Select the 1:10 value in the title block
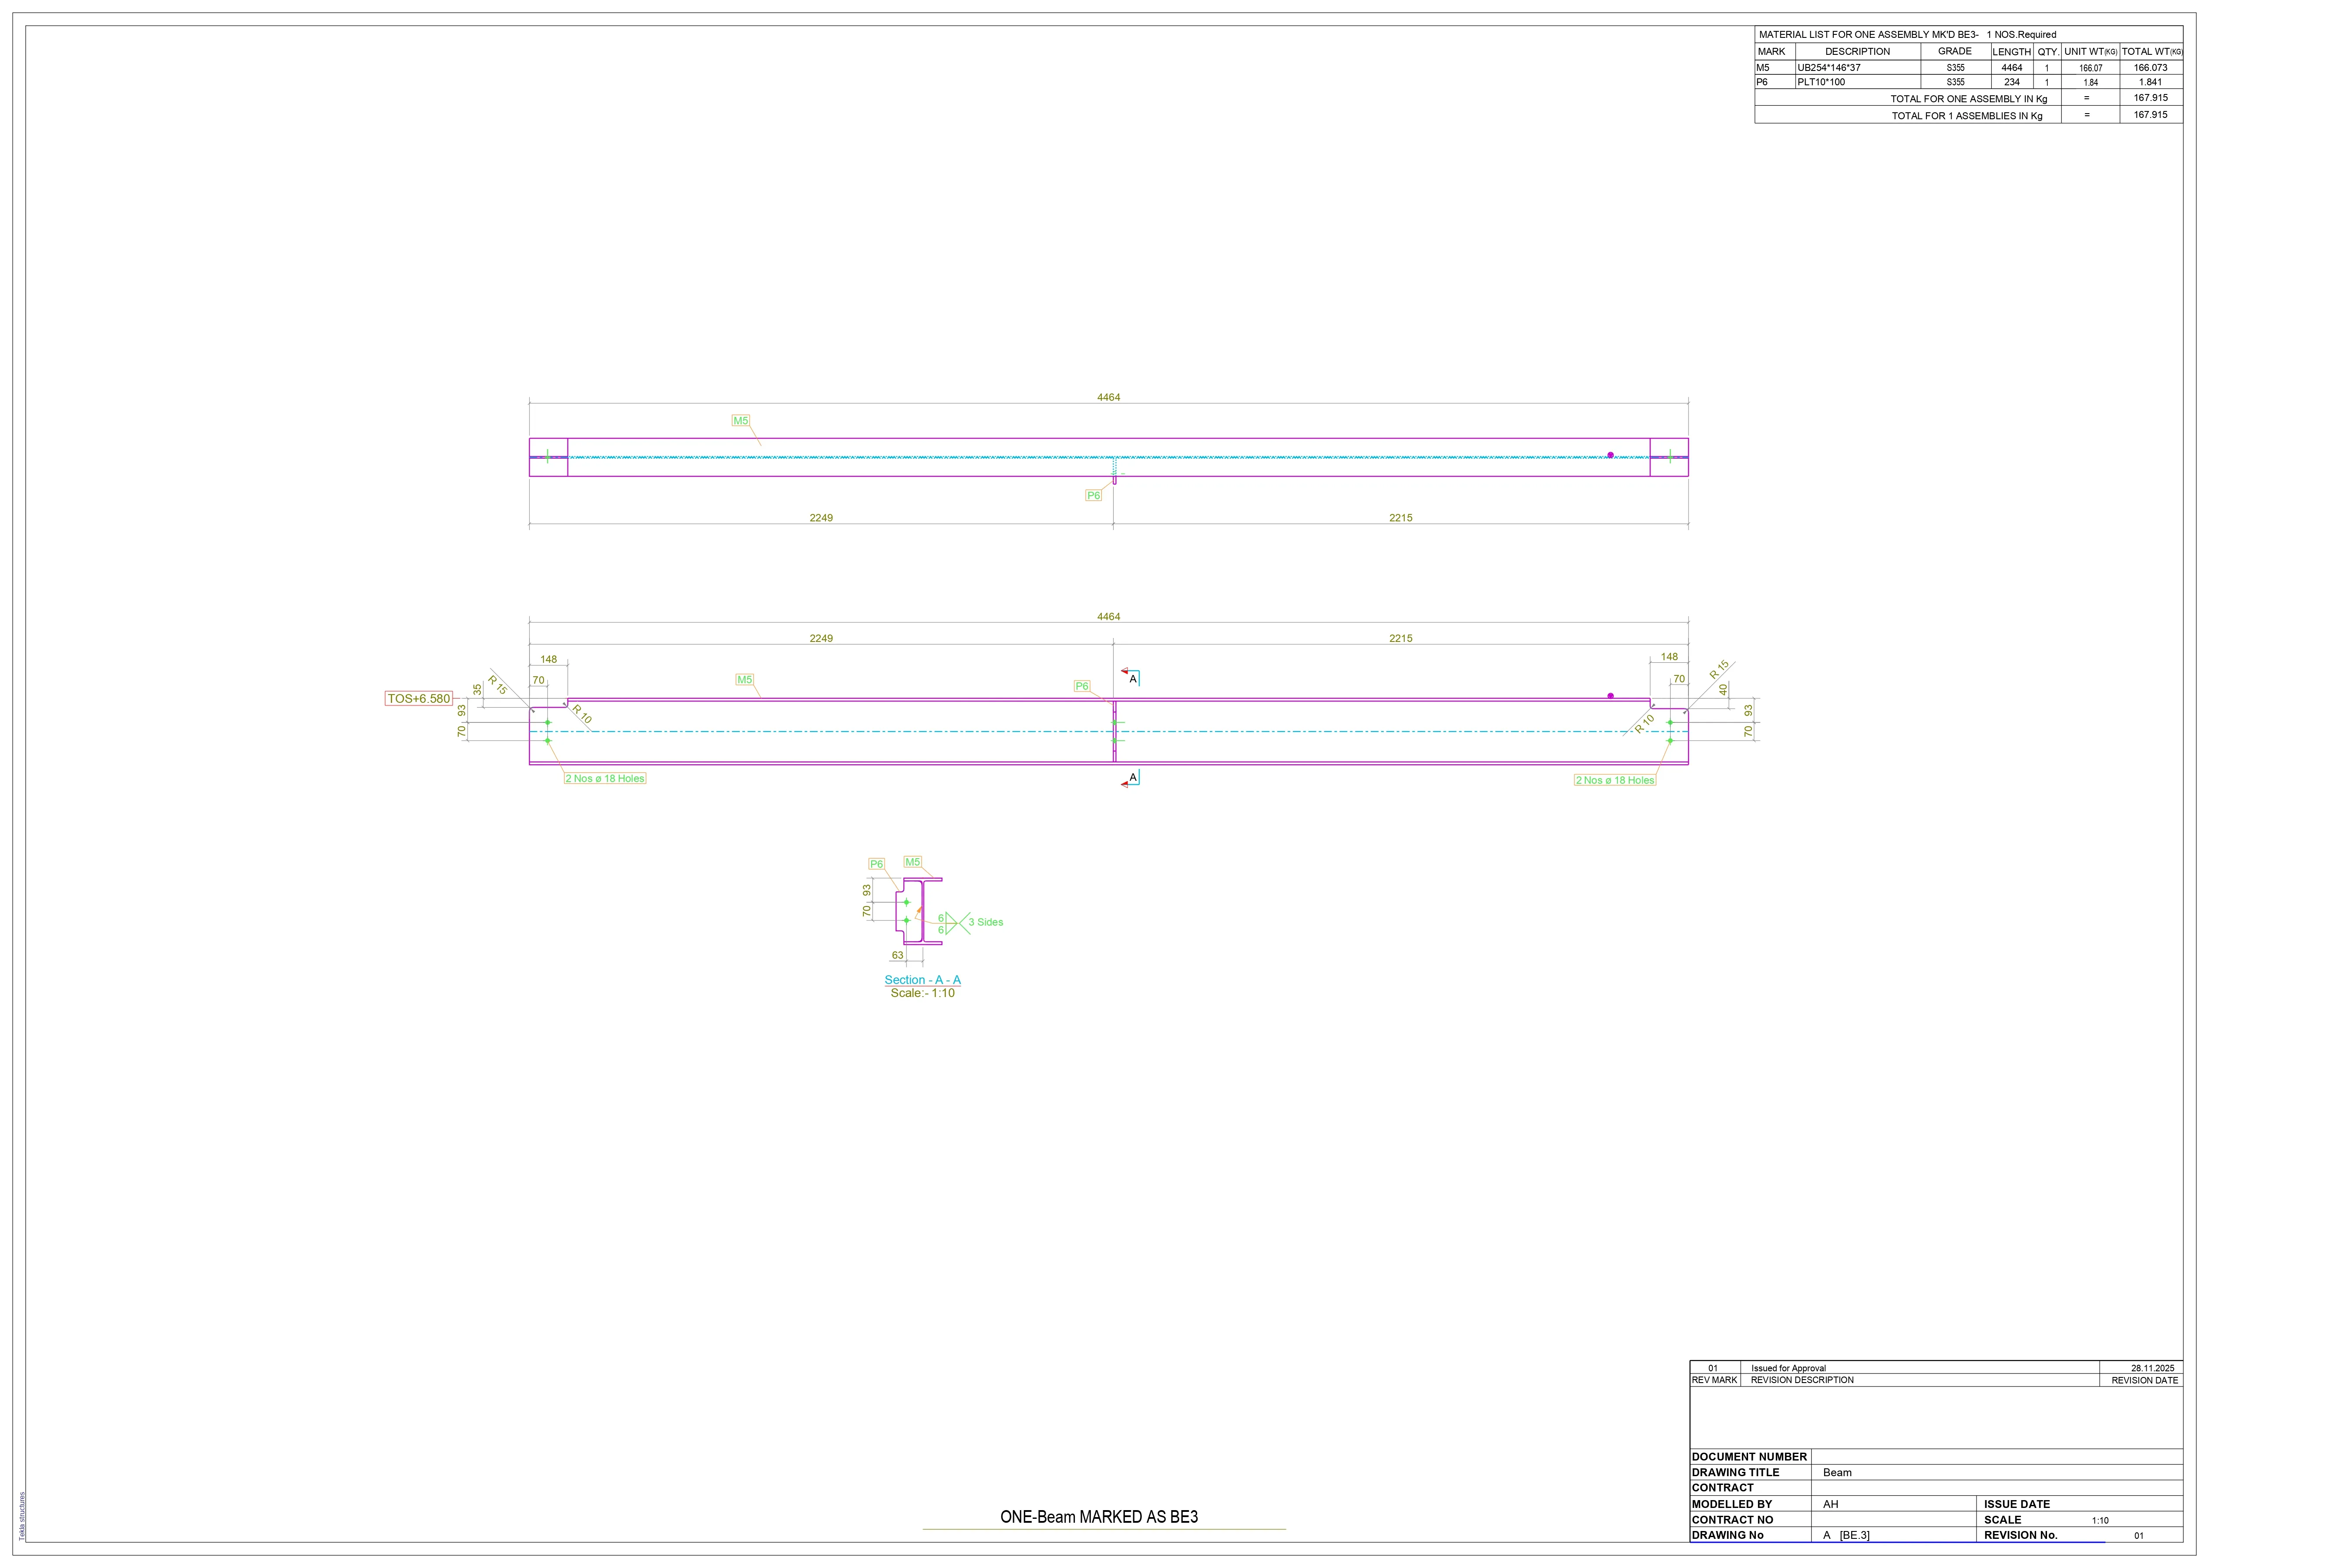Viewport: 2349px width, 1568px height. click(2100, 1520)
